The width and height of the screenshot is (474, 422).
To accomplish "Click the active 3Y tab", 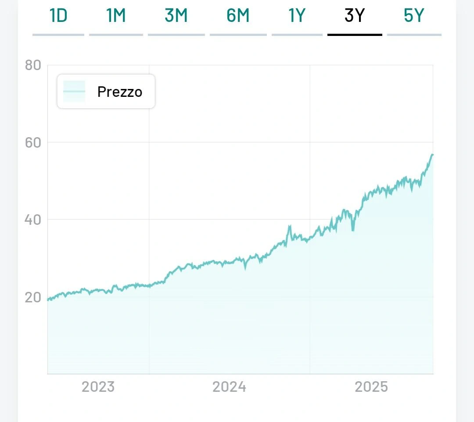I will pos(355,16).
